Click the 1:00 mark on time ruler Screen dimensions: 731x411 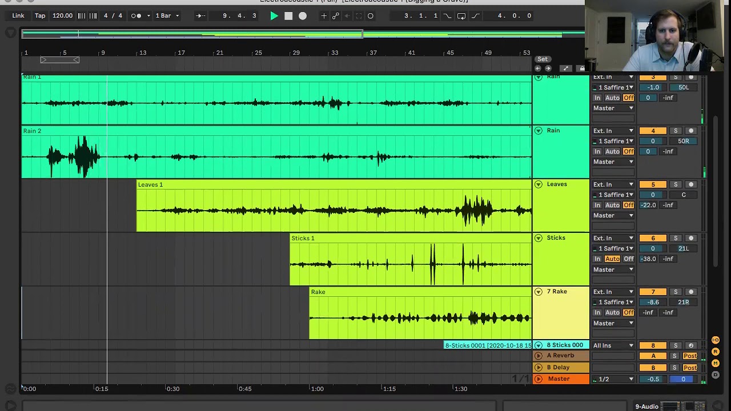[317, 389]
